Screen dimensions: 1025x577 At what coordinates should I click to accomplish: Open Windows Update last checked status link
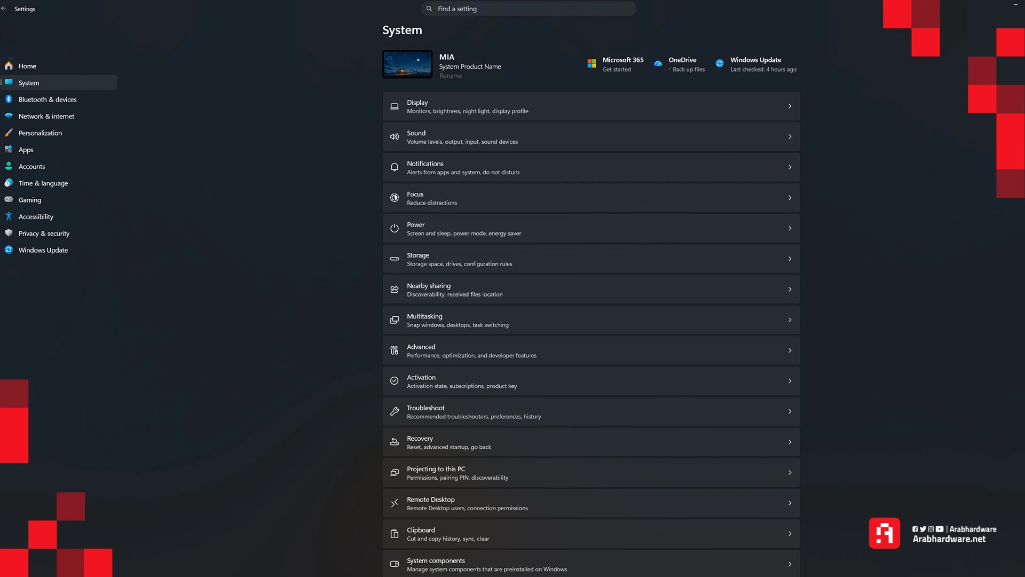(x=763, y=69)
